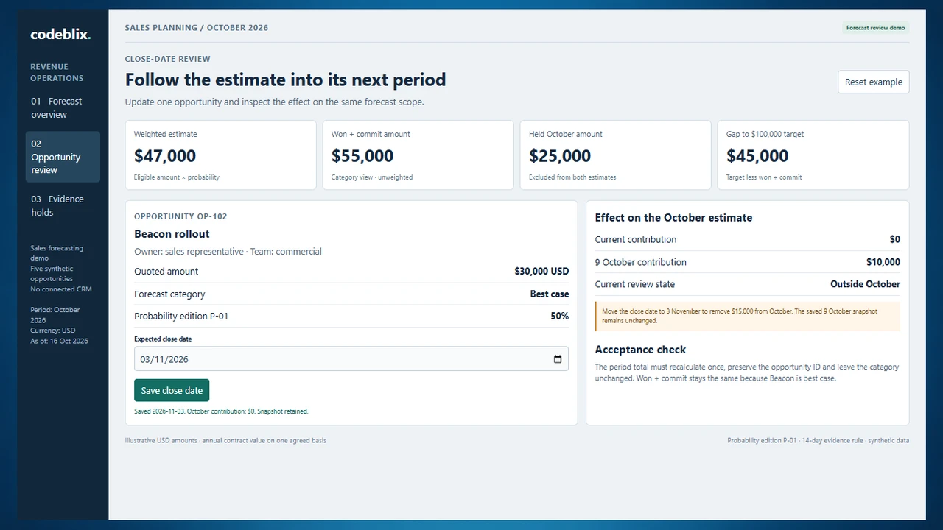Image resolution: width=943 pixels, height=530 pixels.
Task: Click the orange close-date advisory note
Action: [748, 316]
